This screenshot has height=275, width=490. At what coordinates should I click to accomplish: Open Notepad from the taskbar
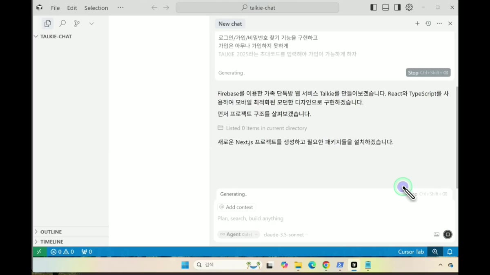click(368, 265)
